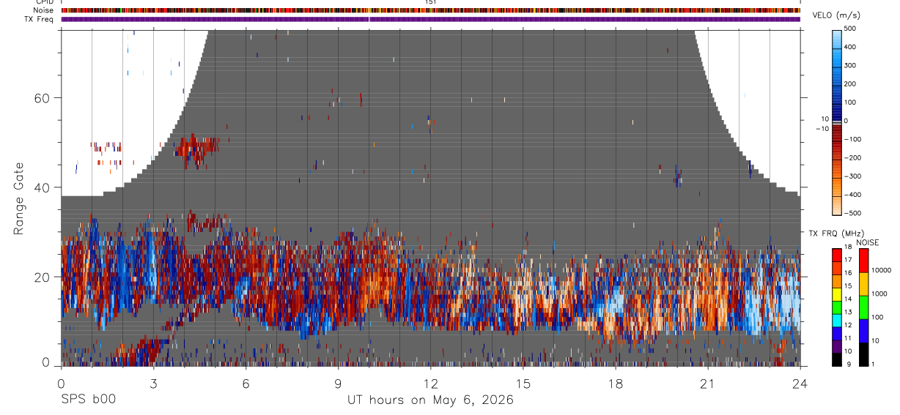Click the -100 tick on the velocity scale
This screenshot has width=900, height=415.
[854, 139]
